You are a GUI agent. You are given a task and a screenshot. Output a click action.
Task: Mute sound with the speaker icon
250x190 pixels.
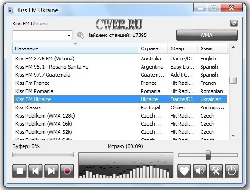point(200,171)
